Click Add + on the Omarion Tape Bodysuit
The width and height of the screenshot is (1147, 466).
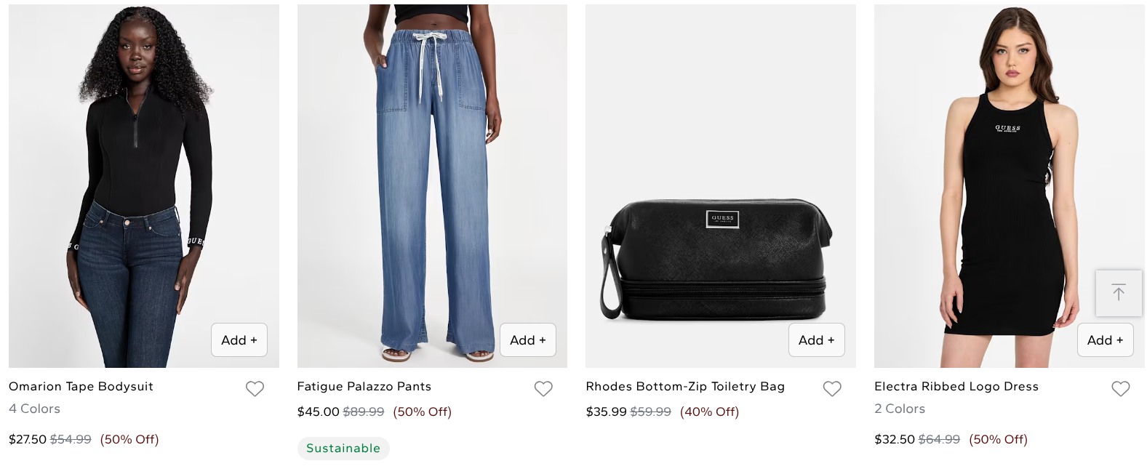tap(239, 340)
